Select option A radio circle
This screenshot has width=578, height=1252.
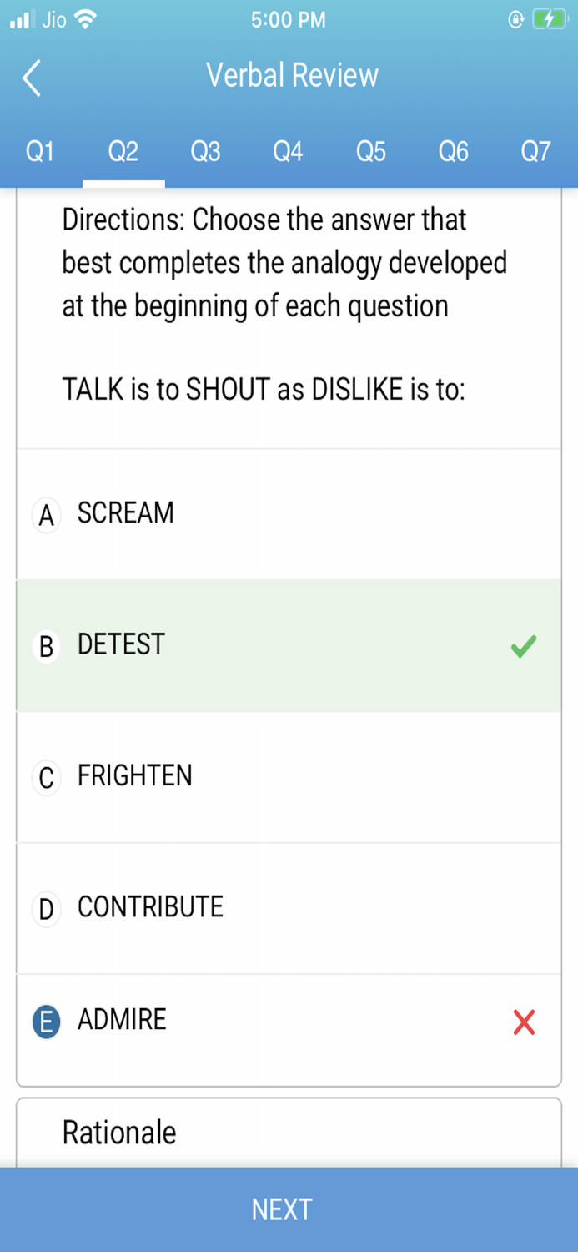(47, 515)
